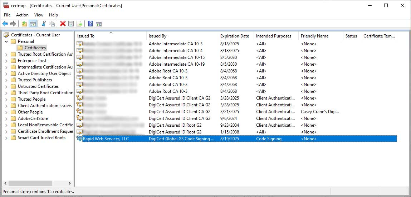The image size is (411, 197).
Task: Go up one level with the folder arrow icon
Action: (24, 24)
